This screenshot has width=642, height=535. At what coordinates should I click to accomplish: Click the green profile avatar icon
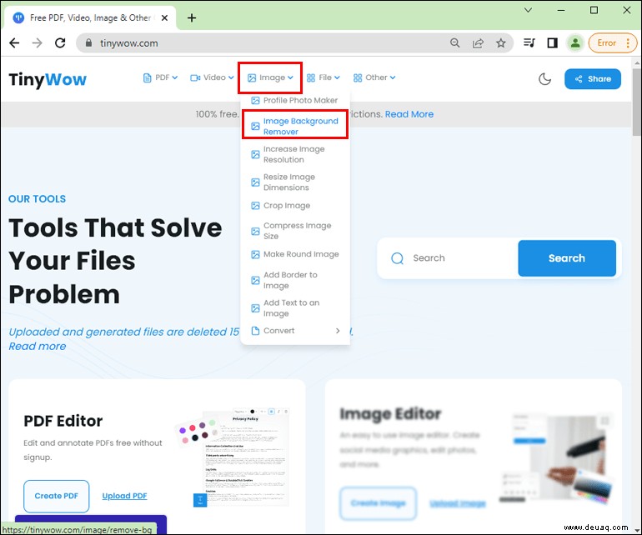point(574,43)
